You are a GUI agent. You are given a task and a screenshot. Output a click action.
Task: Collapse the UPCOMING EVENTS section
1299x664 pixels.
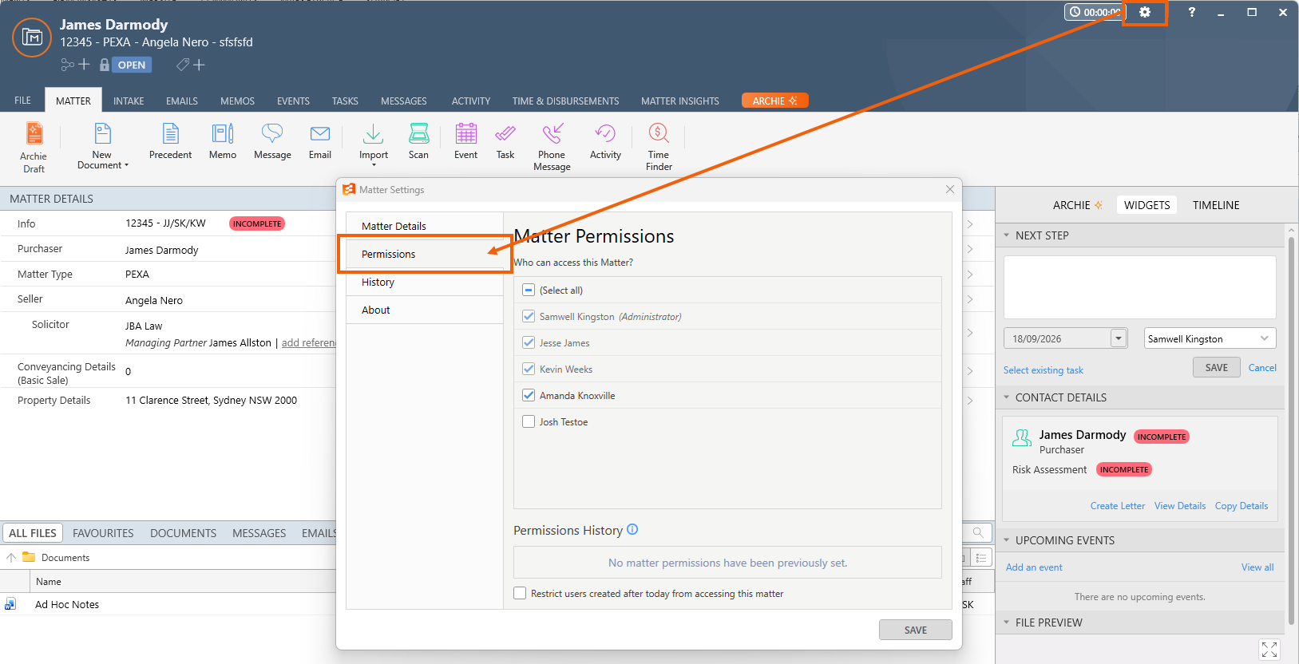coord(1006,540)
